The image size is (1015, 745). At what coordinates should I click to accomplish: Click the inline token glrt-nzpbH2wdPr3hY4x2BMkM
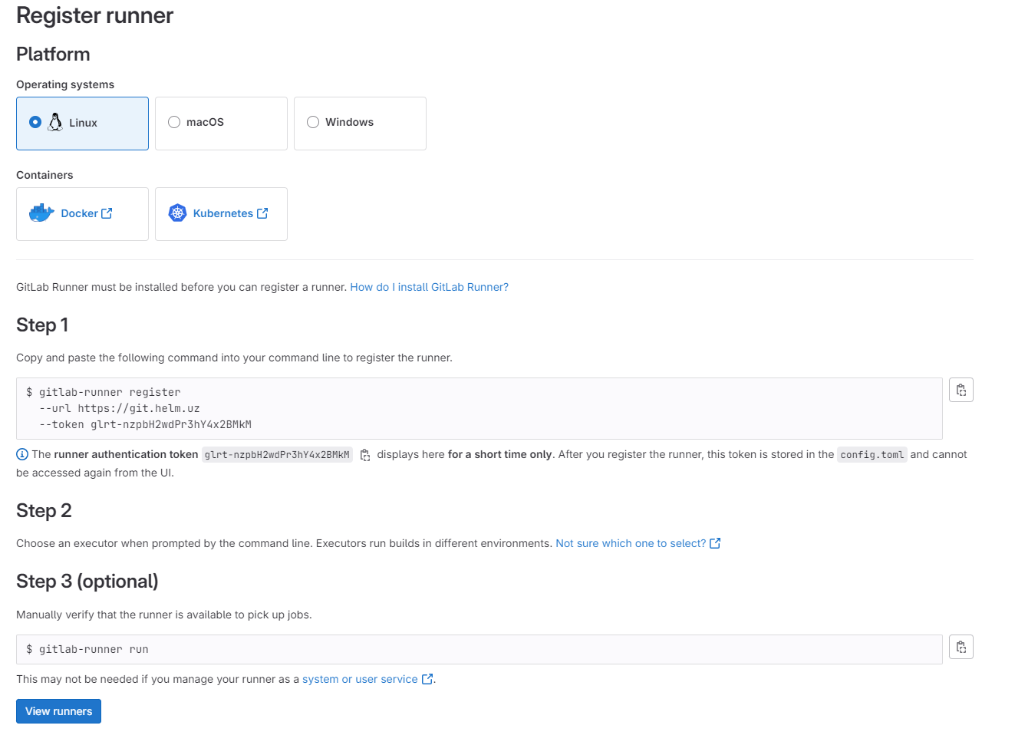coord(277,455)
